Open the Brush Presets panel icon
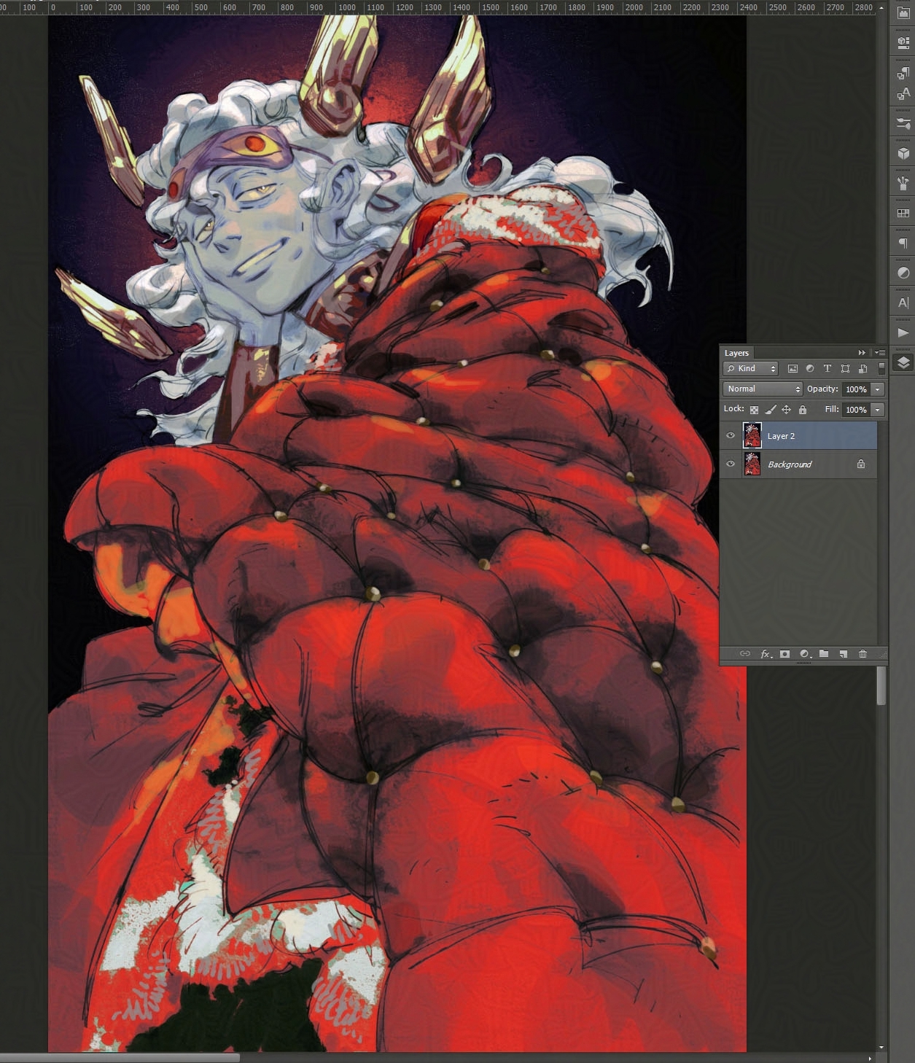This screenshot has width=915, height=1063. pyautogui.click(x=903, y=183)
